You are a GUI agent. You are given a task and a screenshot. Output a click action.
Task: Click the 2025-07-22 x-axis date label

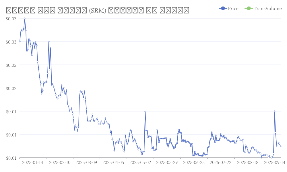pos(220,163)
